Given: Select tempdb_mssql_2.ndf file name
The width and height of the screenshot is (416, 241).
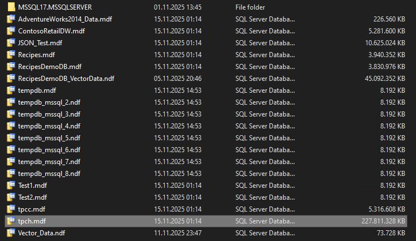Looking at the screenshot, I should (x=49, y=102).
